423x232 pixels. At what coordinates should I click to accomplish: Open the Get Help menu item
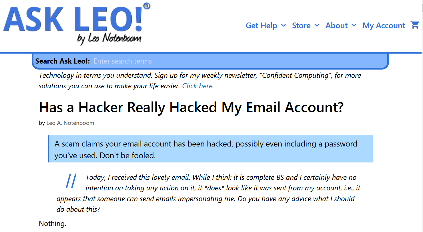point(261,26)
